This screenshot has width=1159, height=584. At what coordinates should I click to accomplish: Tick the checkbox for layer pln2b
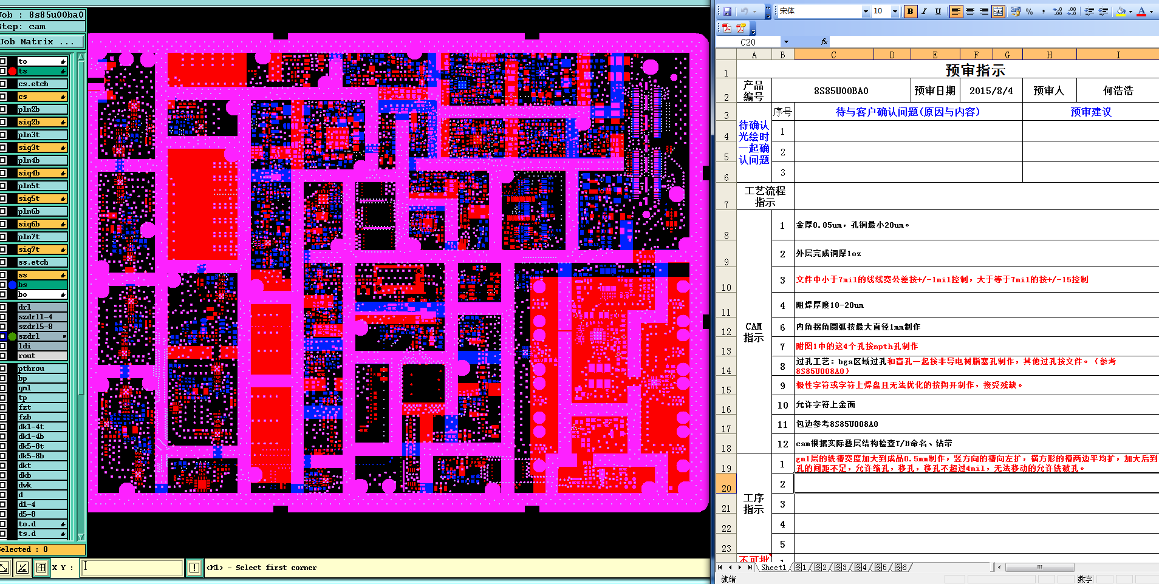(3, 109)
